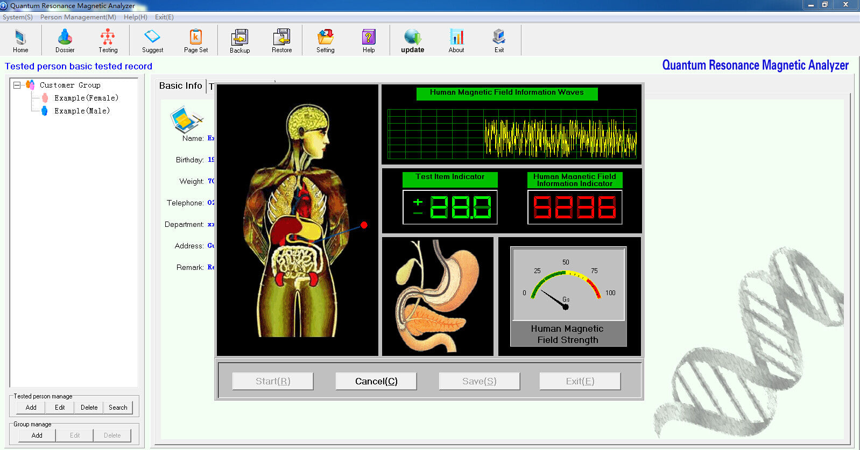The width and height of the screenshot is (860, 450).
Task: Click the Weight: field label
Action: 192,181
